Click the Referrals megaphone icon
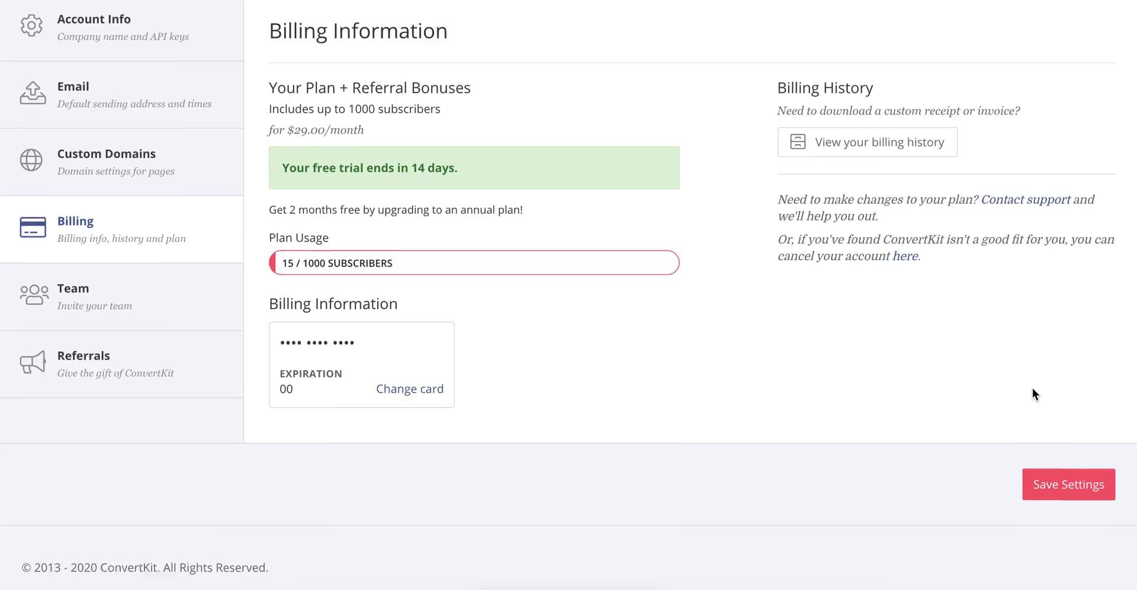 tap(33, 362)
